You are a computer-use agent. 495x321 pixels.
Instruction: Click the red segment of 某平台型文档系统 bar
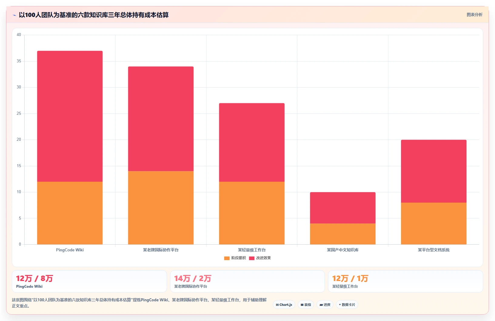click(433, 171)
